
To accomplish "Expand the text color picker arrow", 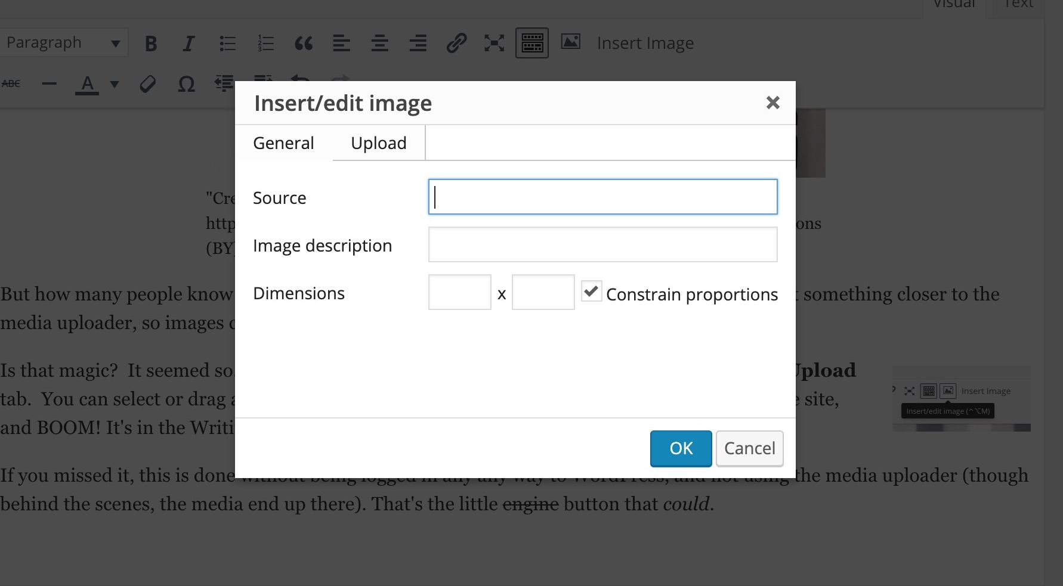I will tap(115, 84).
